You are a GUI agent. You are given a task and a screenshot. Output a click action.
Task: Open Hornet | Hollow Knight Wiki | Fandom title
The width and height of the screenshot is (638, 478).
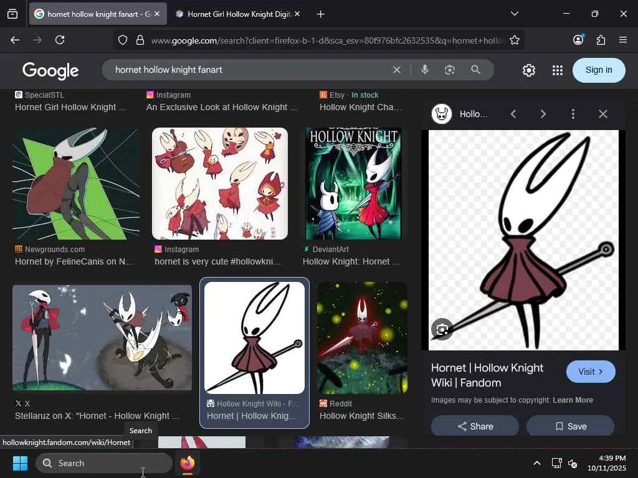[x=487, y=375]
